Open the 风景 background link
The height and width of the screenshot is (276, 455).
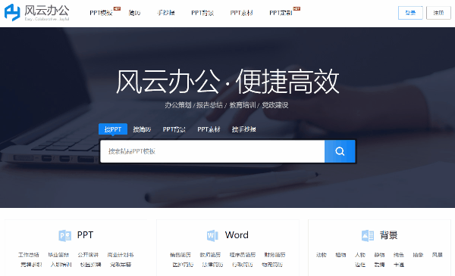(x=438, y=255)
